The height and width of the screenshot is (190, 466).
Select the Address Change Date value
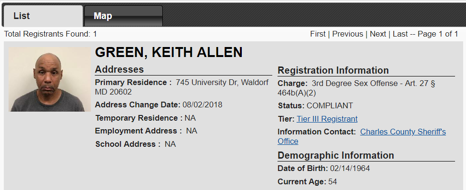(202, 105)
